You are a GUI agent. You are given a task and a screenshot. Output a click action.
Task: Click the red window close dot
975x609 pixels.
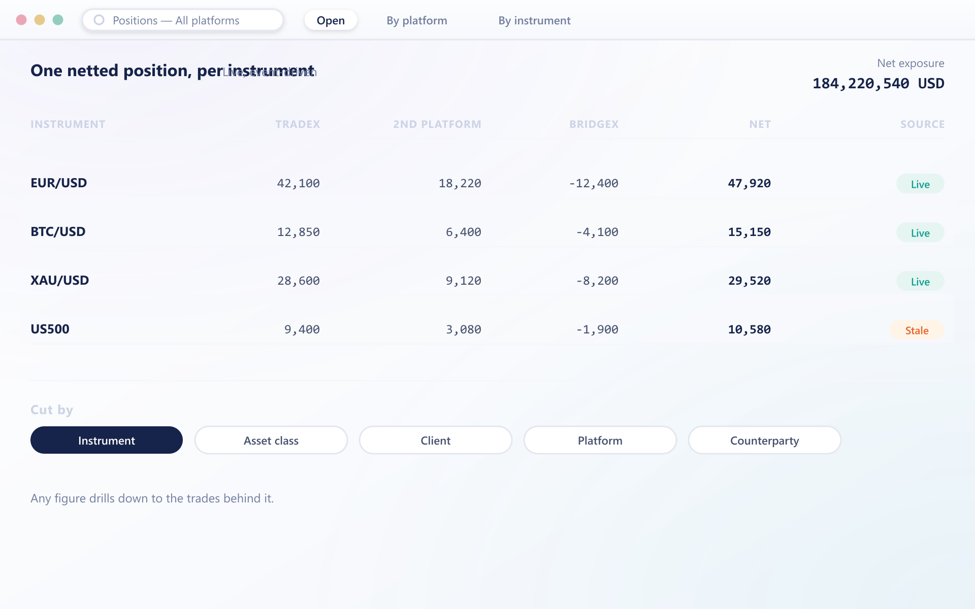pyautogui.click(x=21, y=20)
